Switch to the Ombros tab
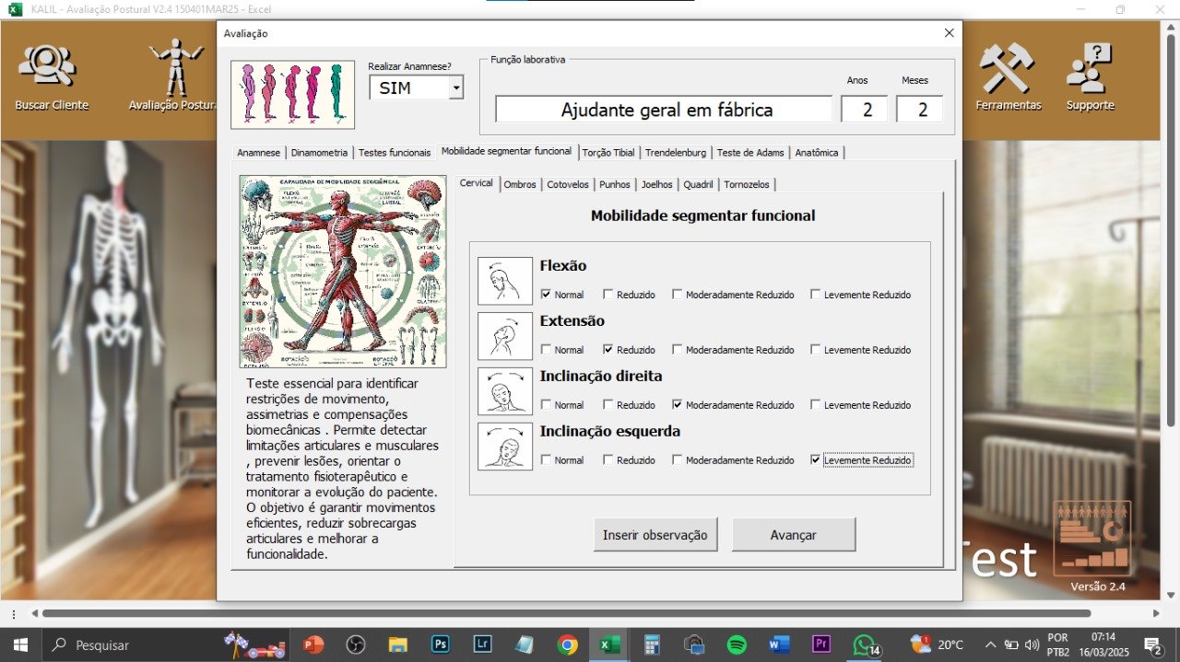The height and width of the screenshot is (662, 1180). tap(520, 184)
